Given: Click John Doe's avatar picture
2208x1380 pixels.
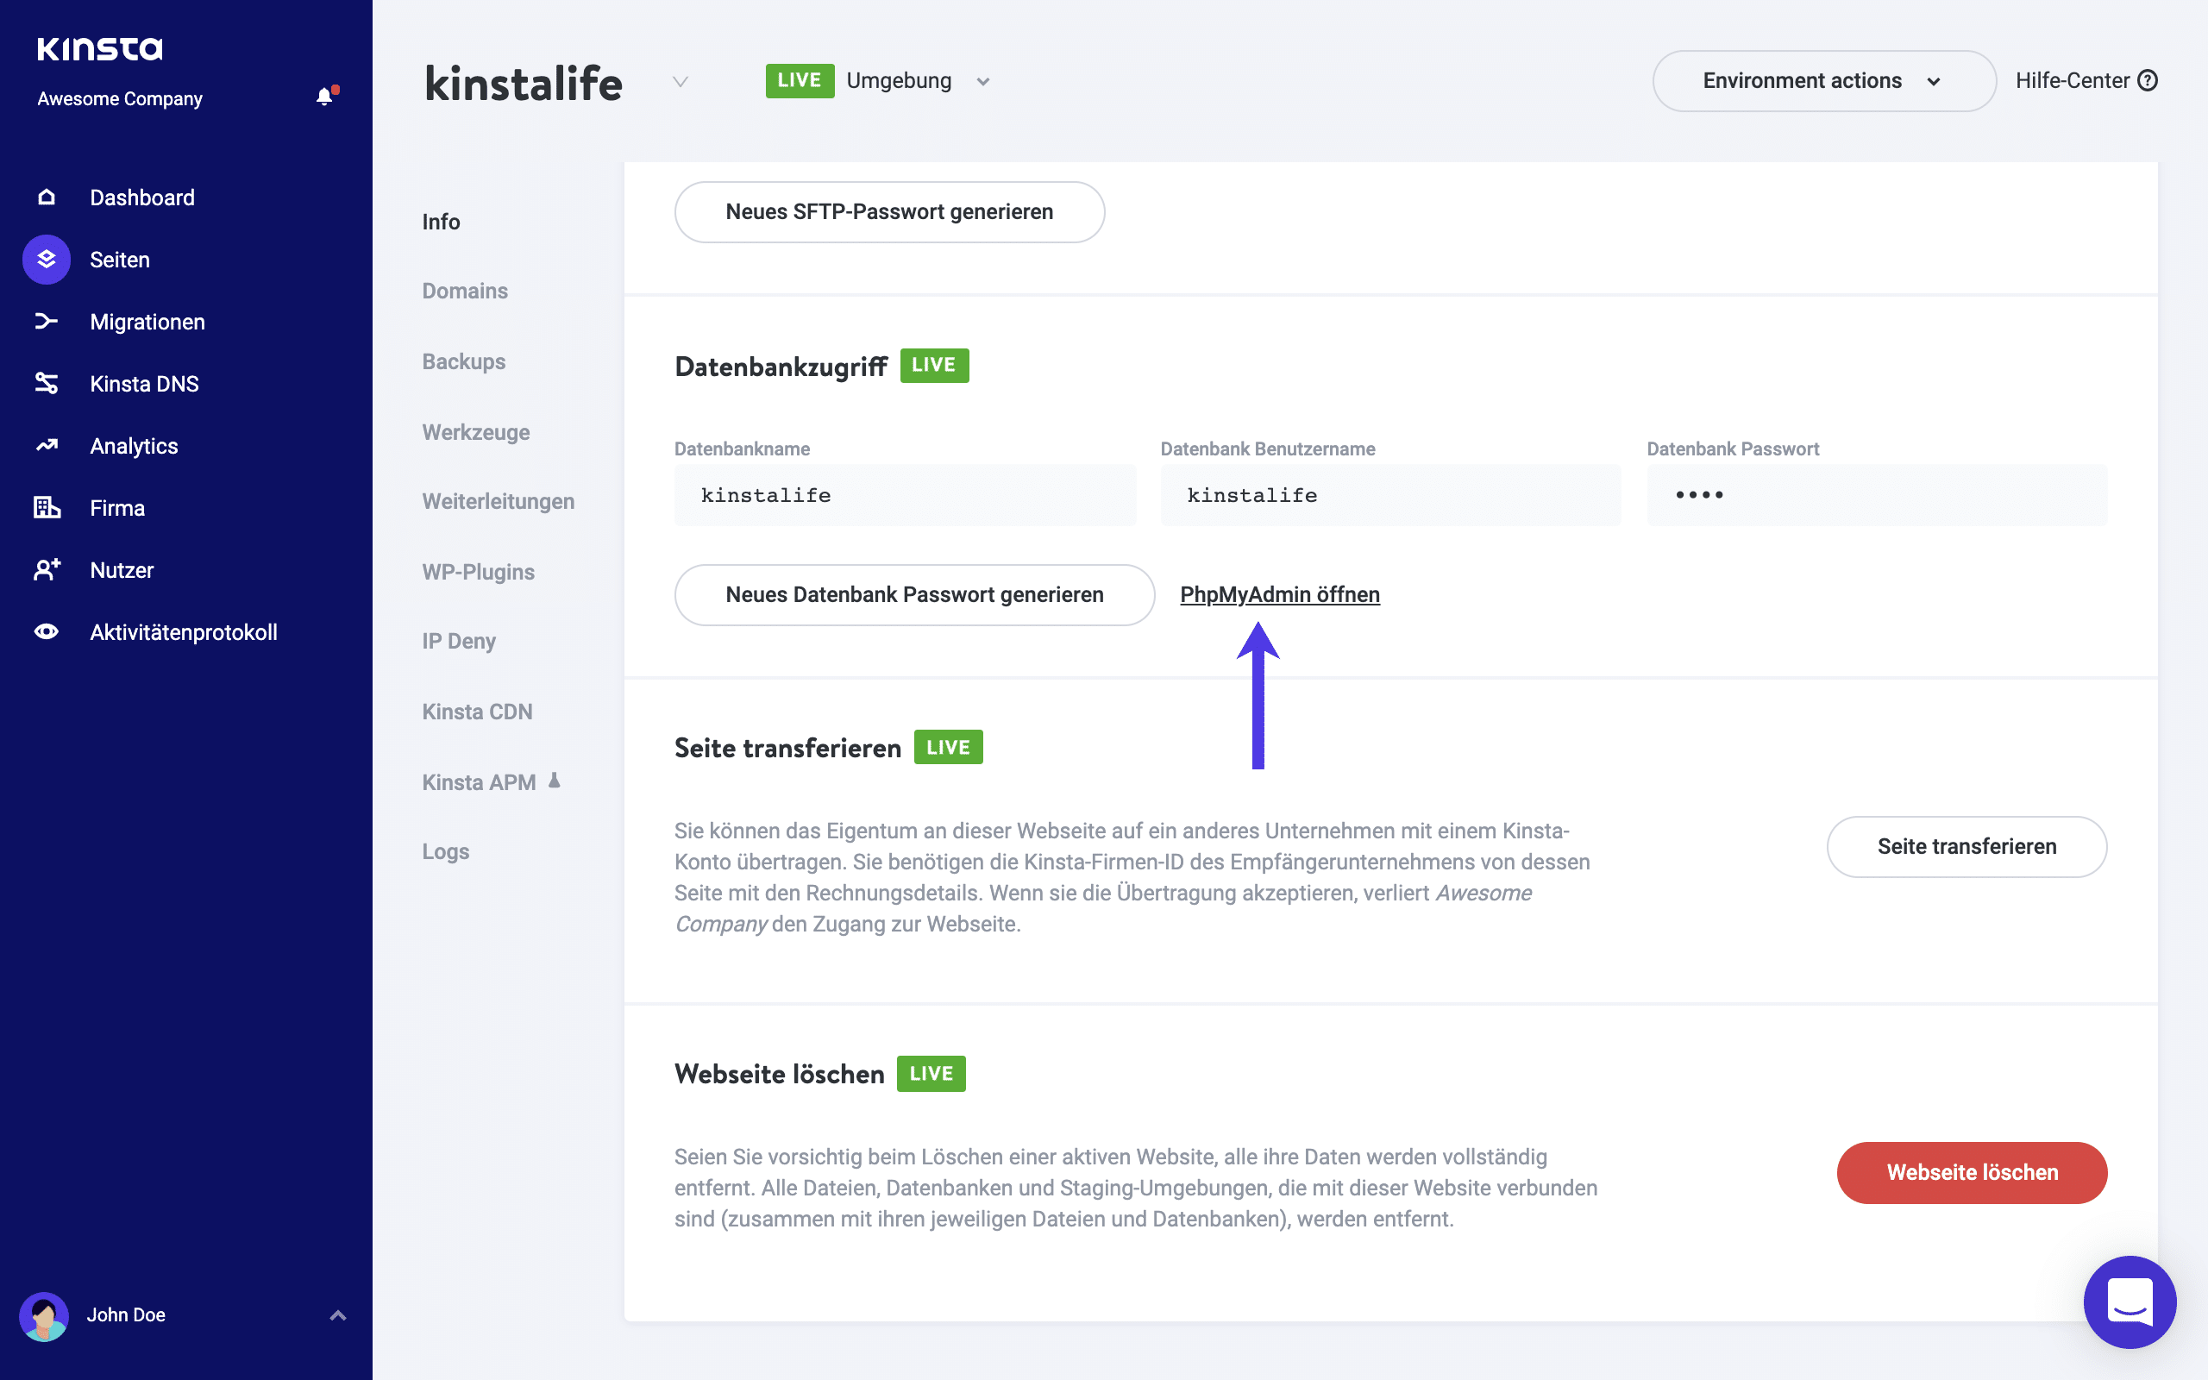Looking at the screenshot, I should [x=44, y=1315].
